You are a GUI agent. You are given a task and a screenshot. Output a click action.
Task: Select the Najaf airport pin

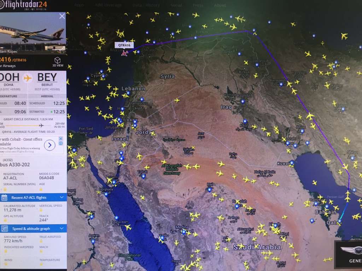click(245, 121)
